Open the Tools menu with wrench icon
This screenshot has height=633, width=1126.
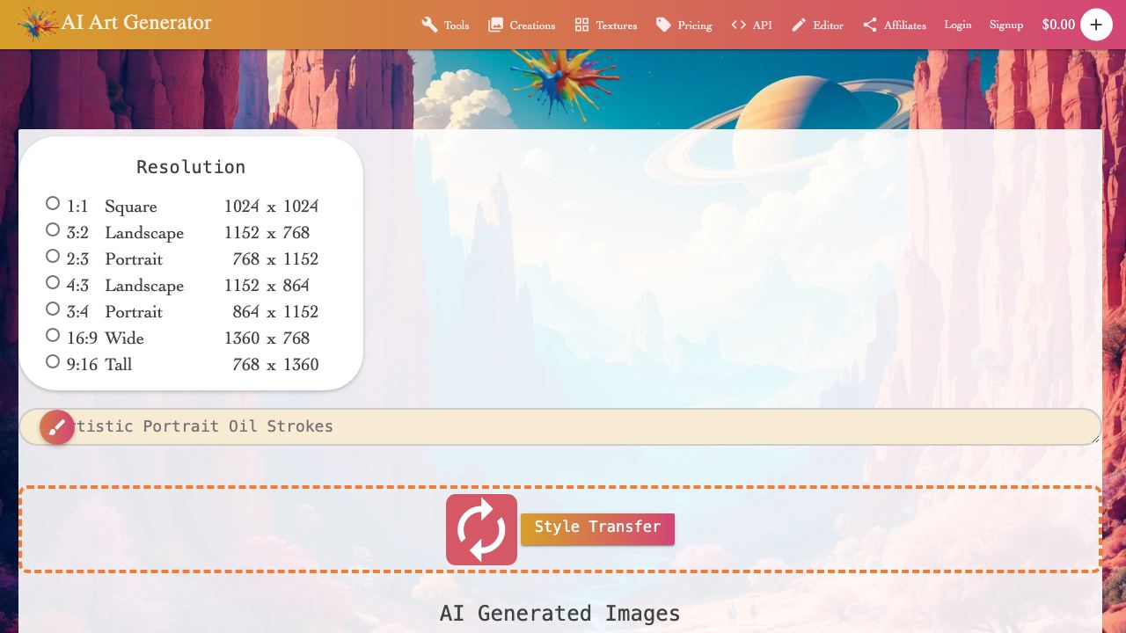coord(445,25)
